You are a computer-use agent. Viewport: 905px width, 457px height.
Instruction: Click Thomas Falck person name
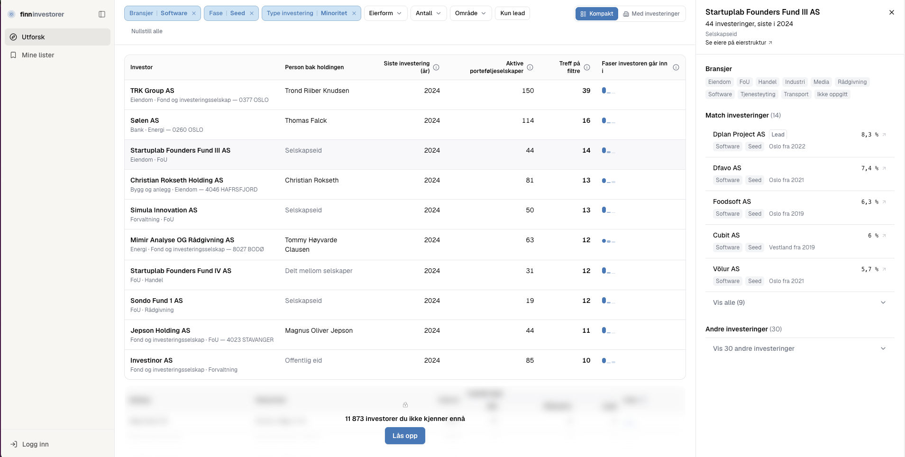pyautogui.click(x=306, y=120)
